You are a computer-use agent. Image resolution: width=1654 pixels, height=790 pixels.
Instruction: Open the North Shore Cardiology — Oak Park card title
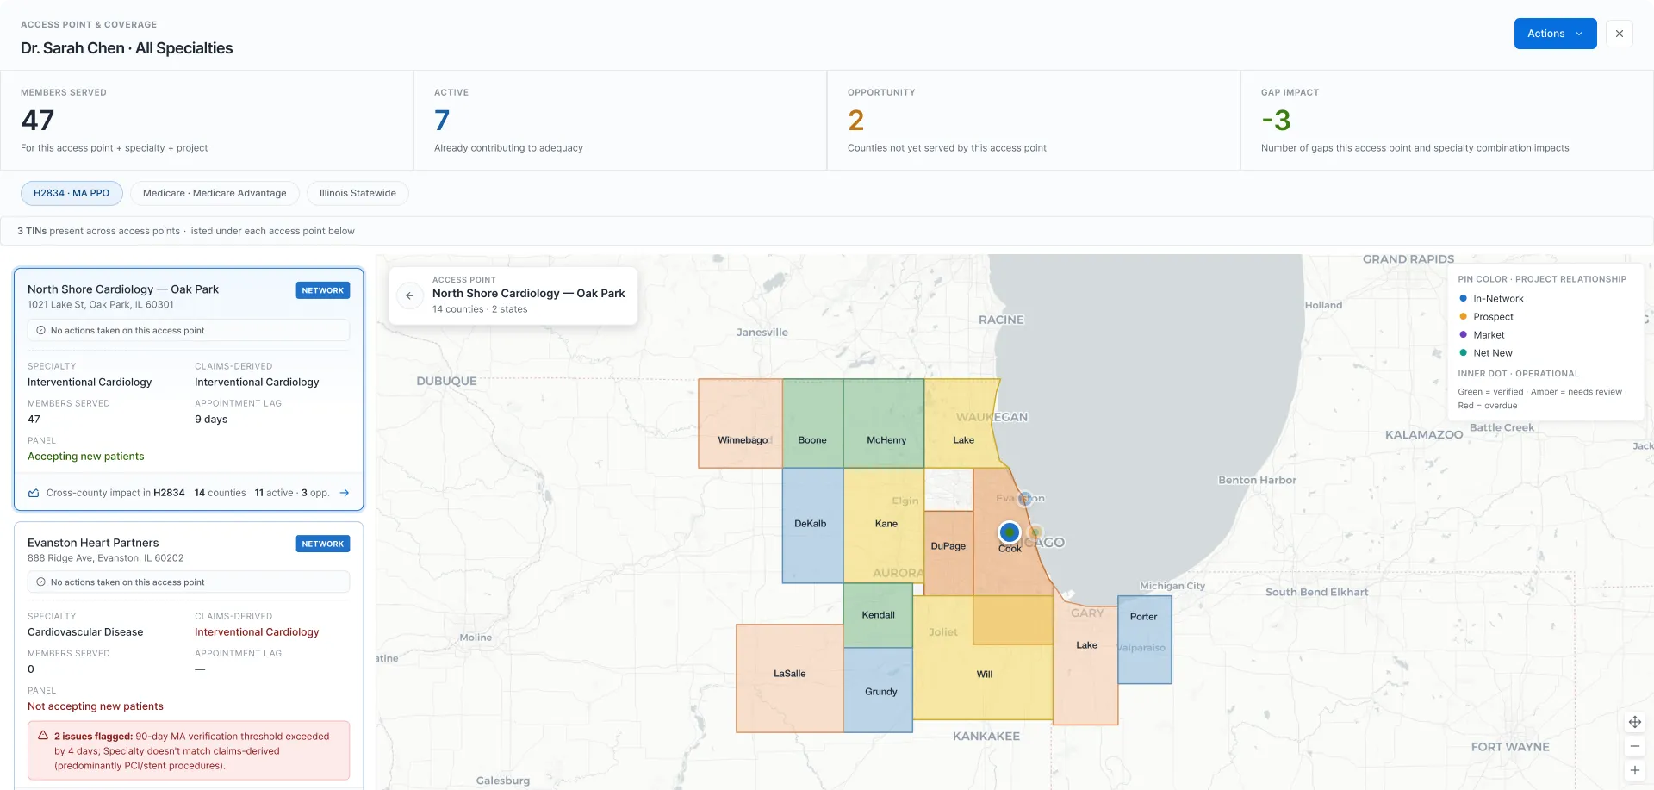(x=123, y=289)
